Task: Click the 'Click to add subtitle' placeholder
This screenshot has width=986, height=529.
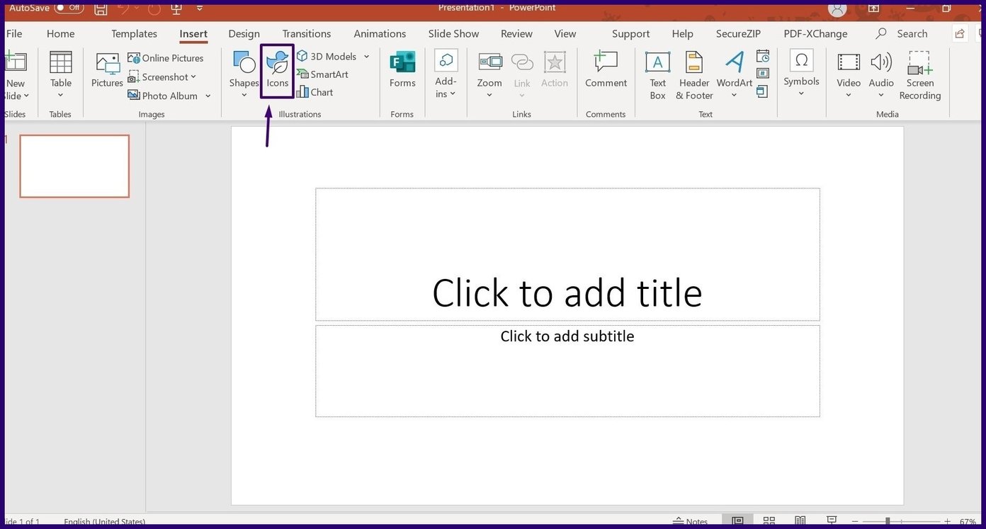Action: pos(567,371)
